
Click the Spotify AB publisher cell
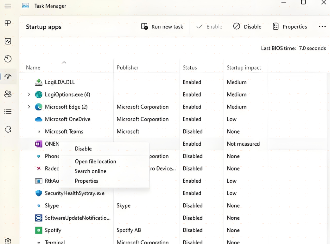point(129,230)
